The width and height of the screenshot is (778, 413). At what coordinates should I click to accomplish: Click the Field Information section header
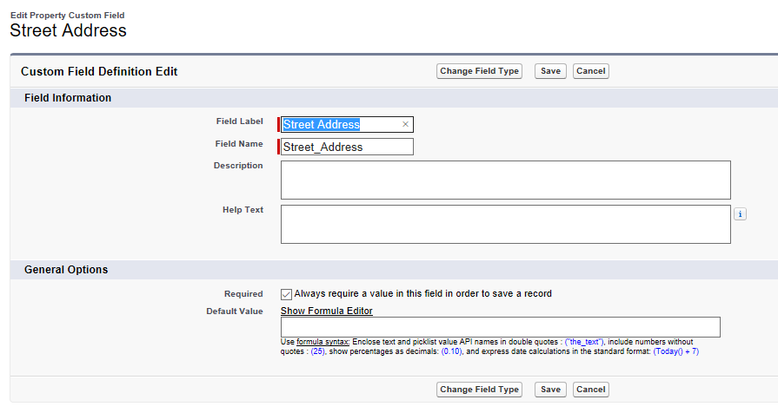coord(68,98)
